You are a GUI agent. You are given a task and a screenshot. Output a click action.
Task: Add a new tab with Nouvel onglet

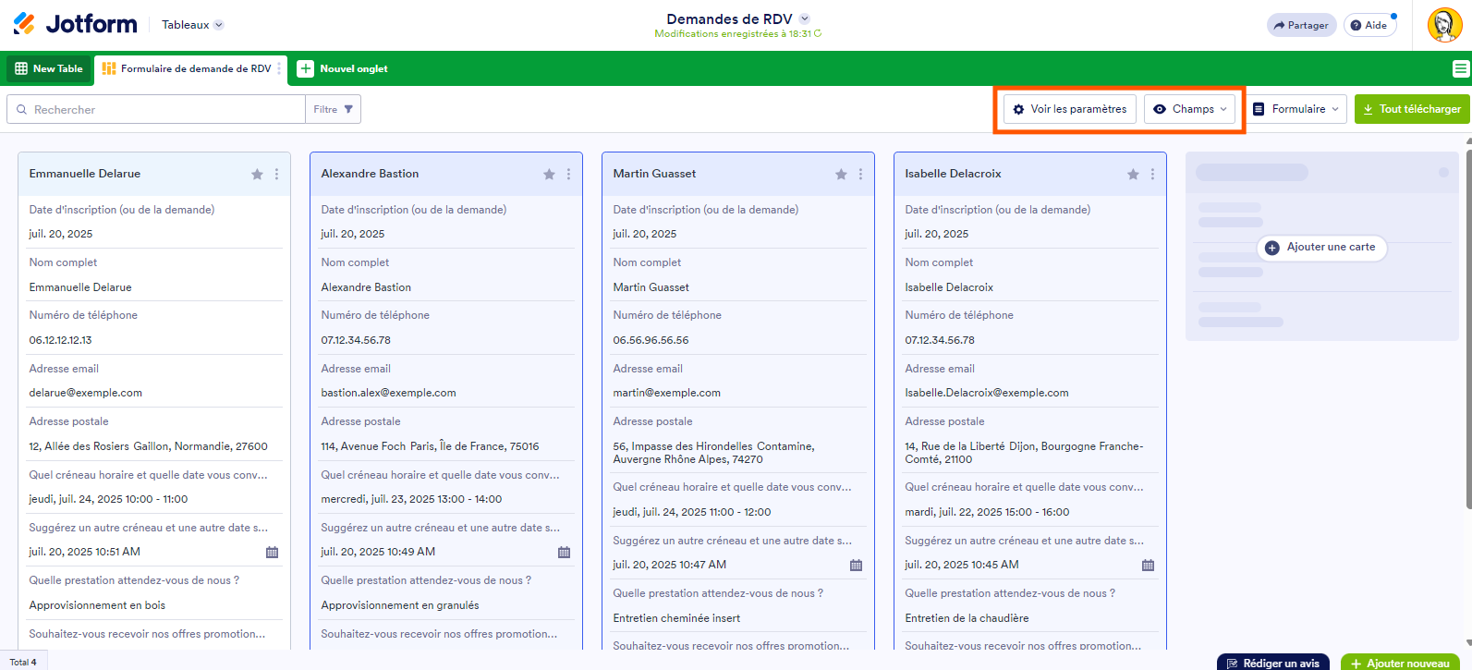tap(343, 68)
